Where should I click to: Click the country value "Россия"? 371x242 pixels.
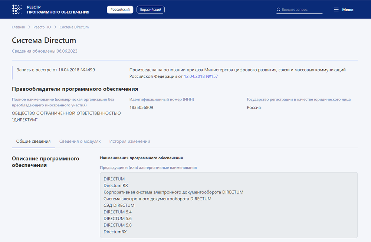point(254,107)
